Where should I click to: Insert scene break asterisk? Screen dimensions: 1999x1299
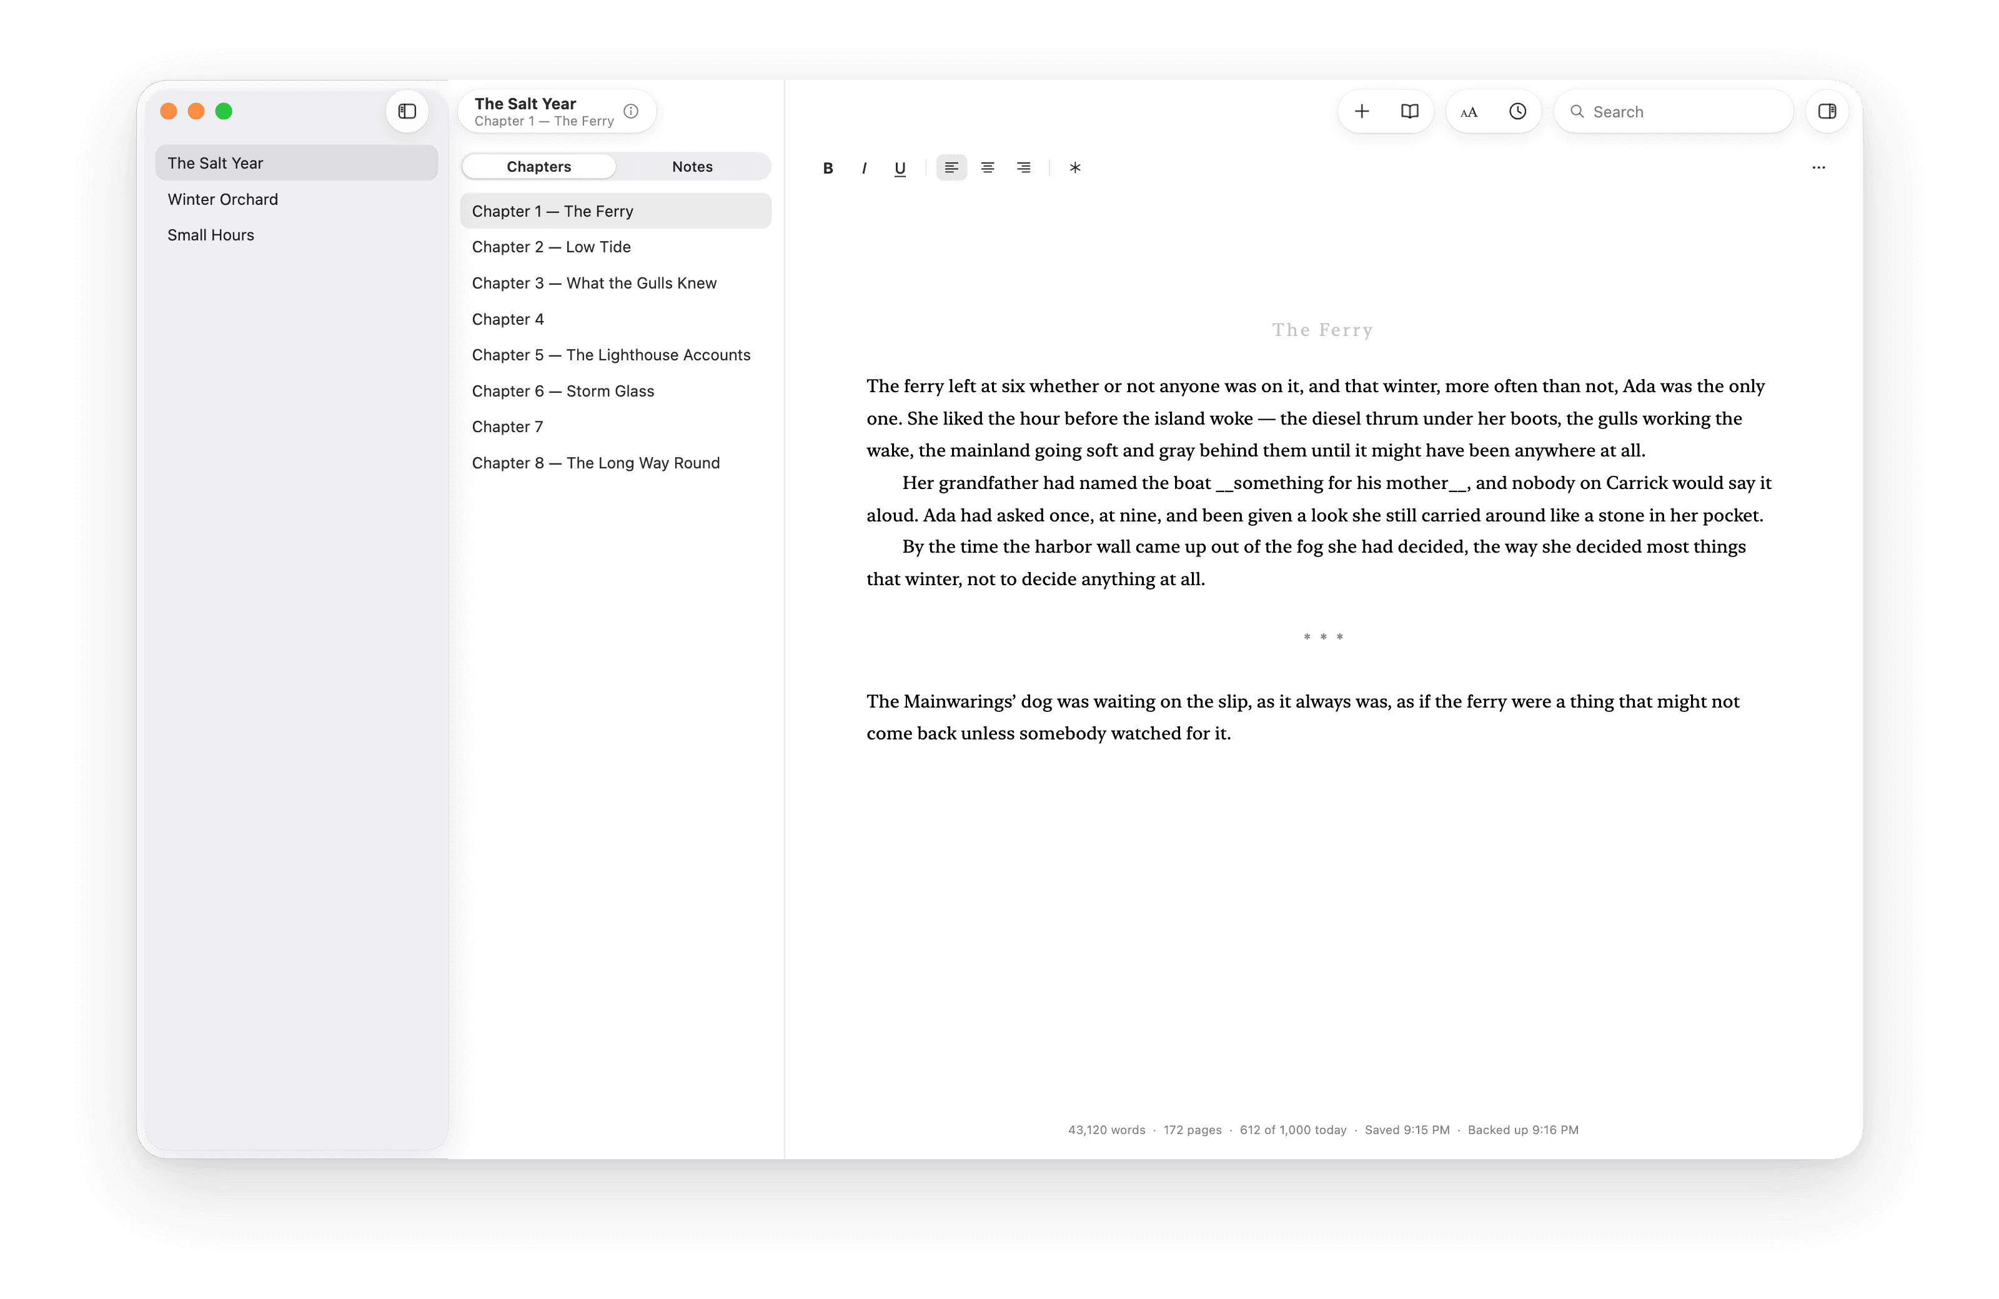1075,168
